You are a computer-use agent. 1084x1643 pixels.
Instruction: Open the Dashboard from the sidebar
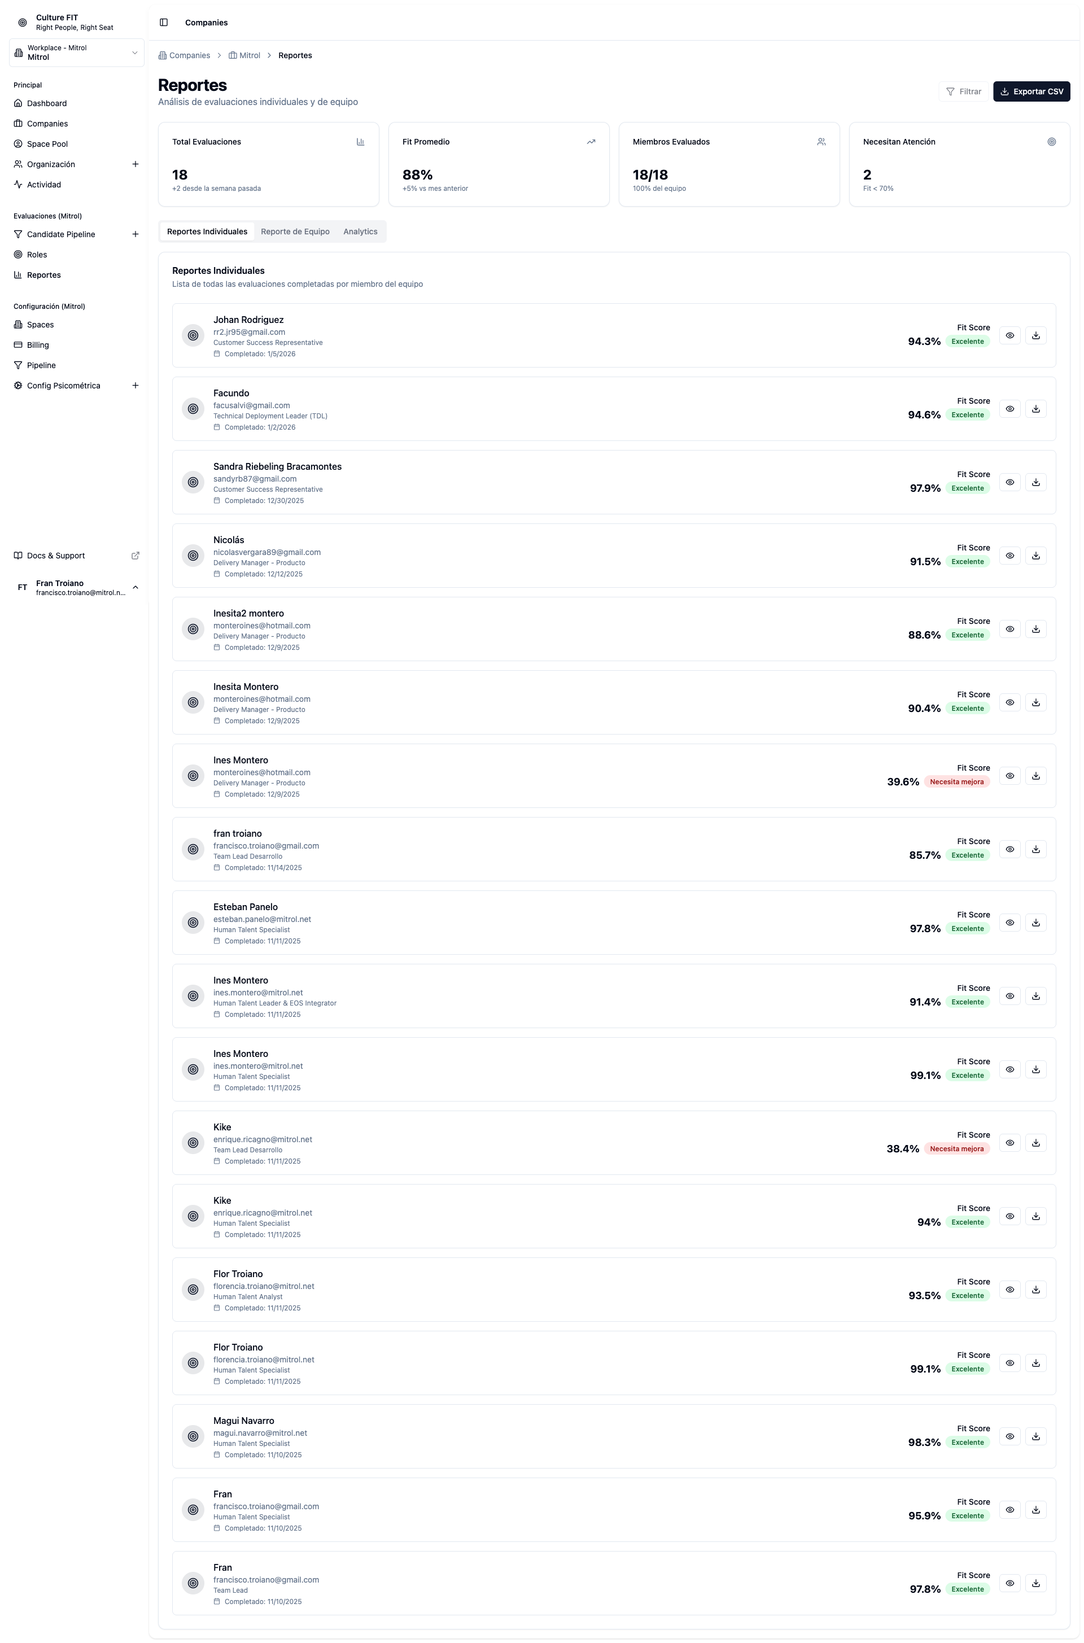coord(46,103)
